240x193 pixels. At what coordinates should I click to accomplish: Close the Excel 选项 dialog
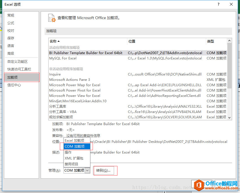(231, 4)
